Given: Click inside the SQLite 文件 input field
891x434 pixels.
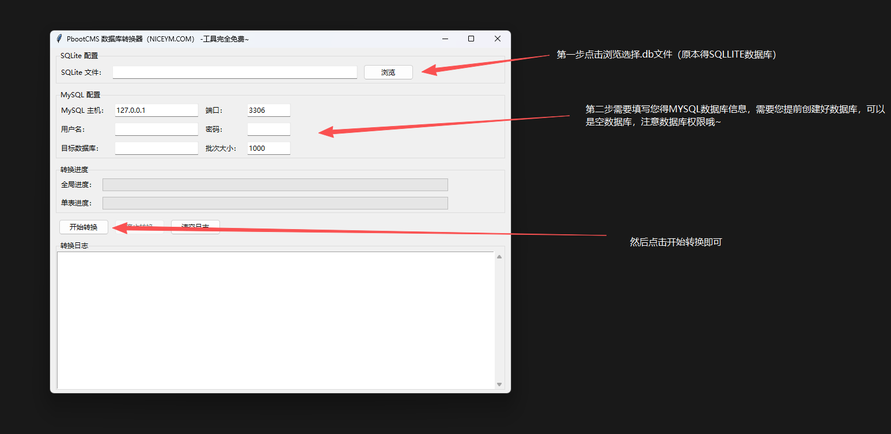Looking at the screenshot, I should (x=234, y=72).
